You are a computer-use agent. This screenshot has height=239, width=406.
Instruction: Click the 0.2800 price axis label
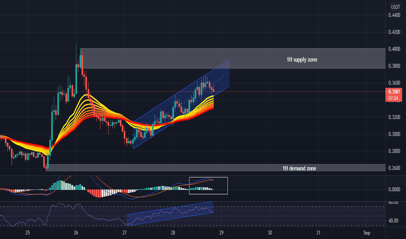coord(394,151)
